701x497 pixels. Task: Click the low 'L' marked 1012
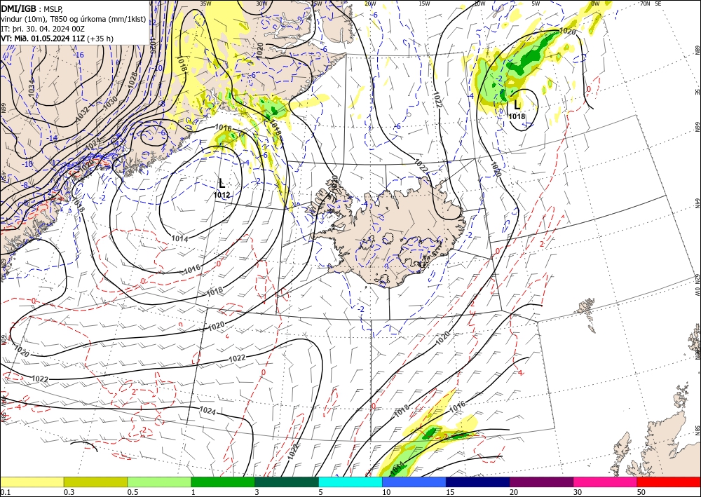(x=222, y=183)
